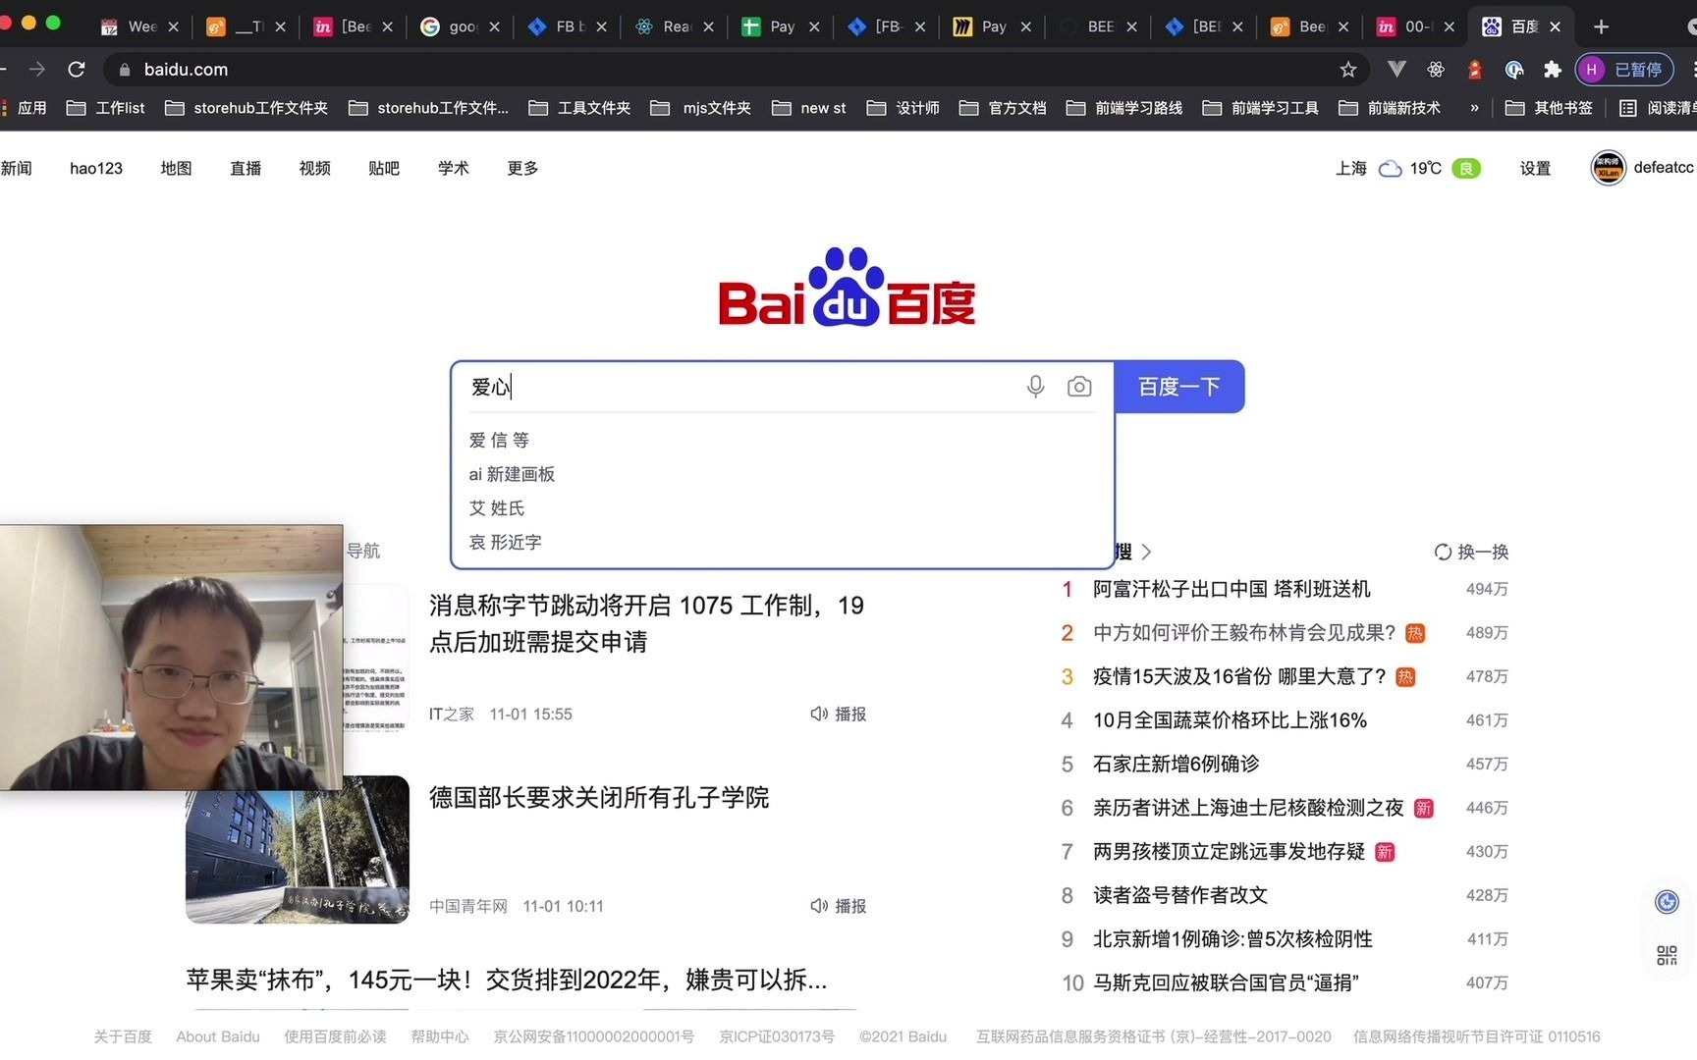
Task: Open the 工具文件夹 bookmarks folder
Action: tap(579, 108)
